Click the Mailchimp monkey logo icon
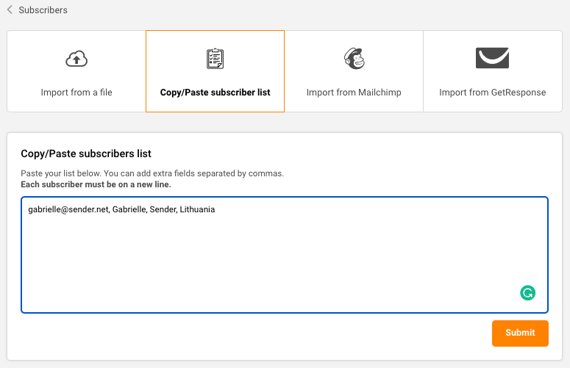Image resolution: width=570 pixels, height=368 pixels. pos(354,59)
